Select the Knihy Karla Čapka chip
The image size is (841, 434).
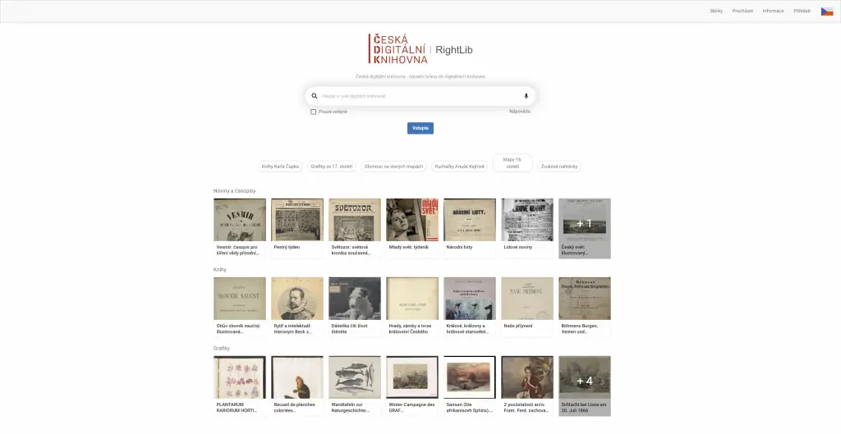[x=280, y=167]
